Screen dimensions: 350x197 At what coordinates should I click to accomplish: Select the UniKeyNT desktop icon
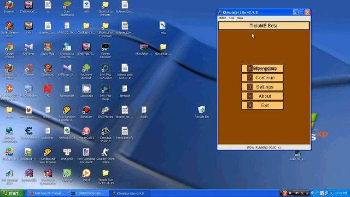tap(67, 154)
